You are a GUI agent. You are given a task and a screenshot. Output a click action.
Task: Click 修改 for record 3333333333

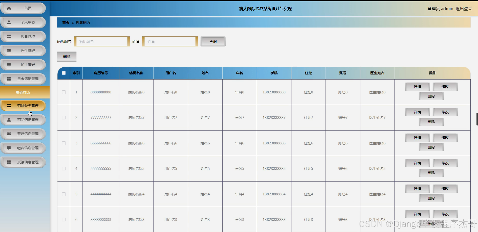coord(445,214)
